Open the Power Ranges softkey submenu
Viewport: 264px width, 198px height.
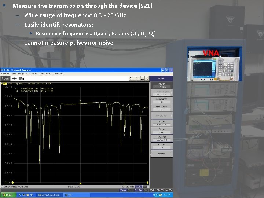(x=161, y=93)
